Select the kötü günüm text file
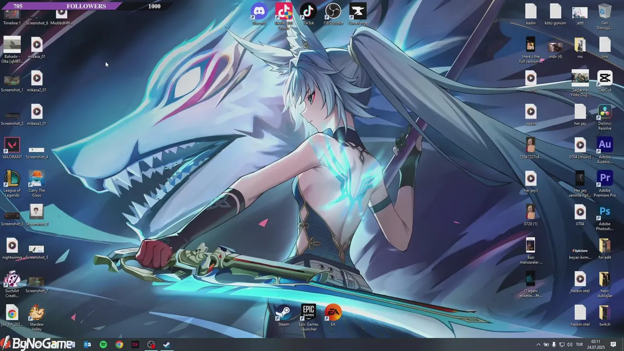624x351 pixels. tap(555, 14)
